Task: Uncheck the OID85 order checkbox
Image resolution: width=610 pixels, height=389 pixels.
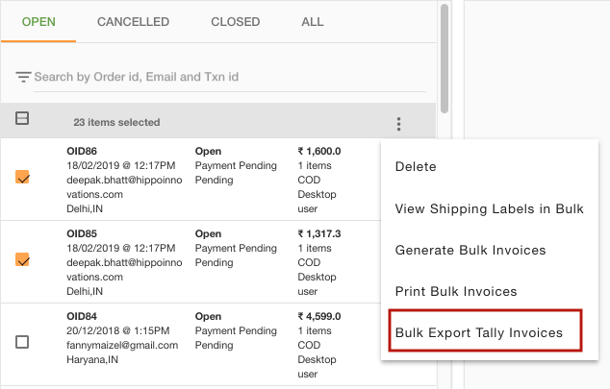Action: pyautogui.click(x=22, y=259)
